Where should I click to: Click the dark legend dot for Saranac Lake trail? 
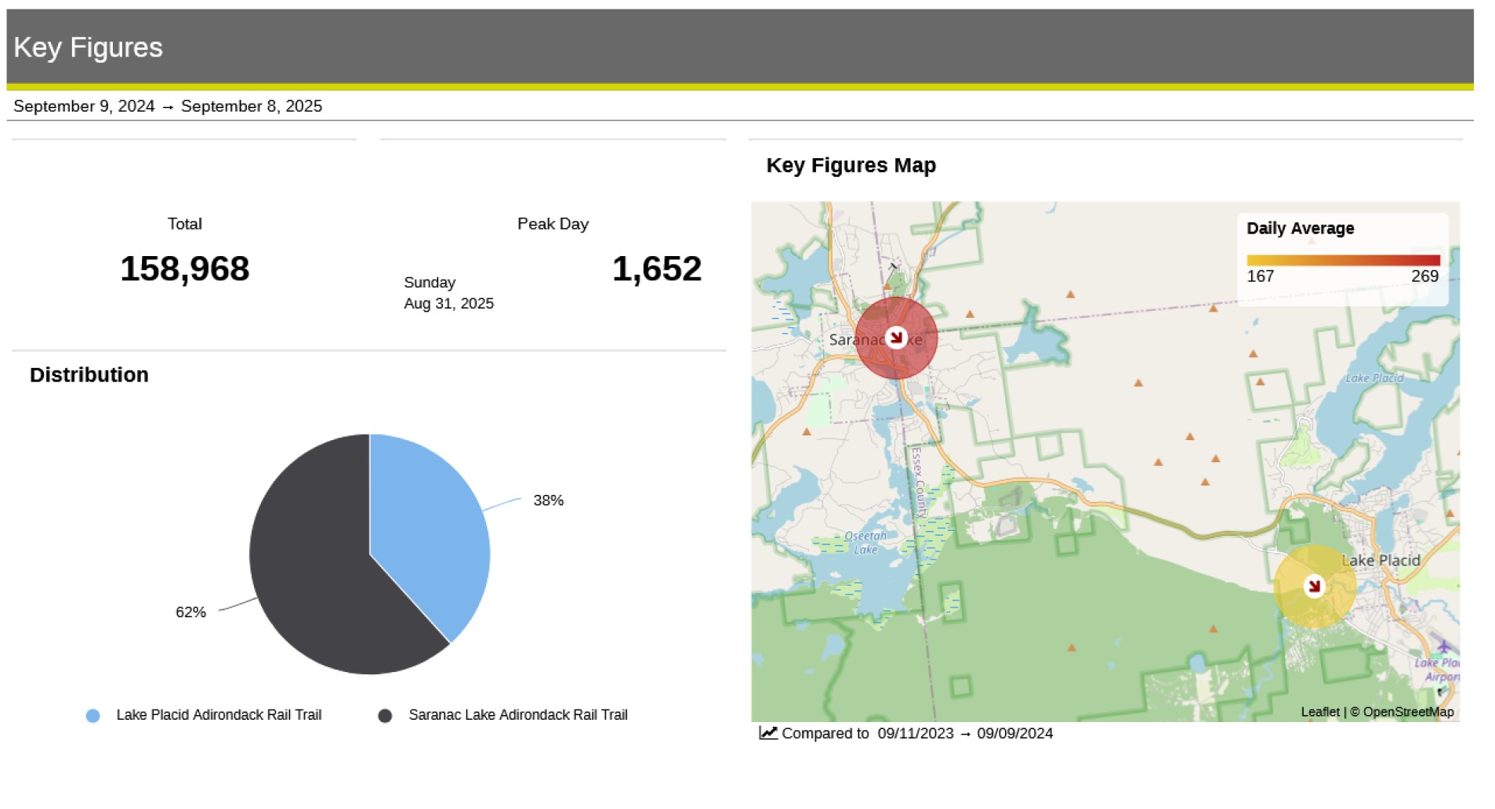coord(385,716)
